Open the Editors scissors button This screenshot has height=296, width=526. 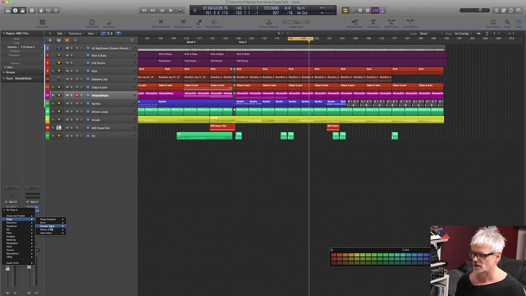(x=56, y=10)
